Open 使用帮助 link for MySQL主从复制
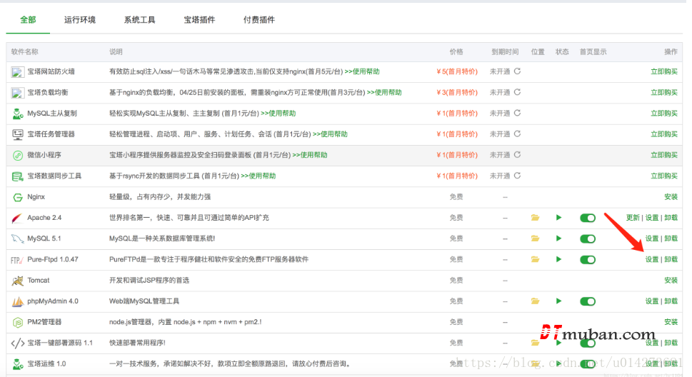The height and width of the screenshot is (377, 692). click(x=281, y=113)
